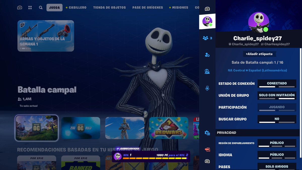Change PASES privacy option SOLO AMIGOS
The height and width of the screenshot is (170, 302).
tap(277, 166)
